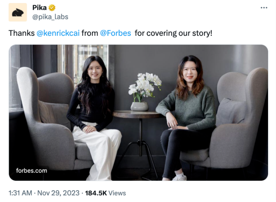Open the @kenrickcai mention link
This screenshot has width=276, height=202.
[58, 33]
